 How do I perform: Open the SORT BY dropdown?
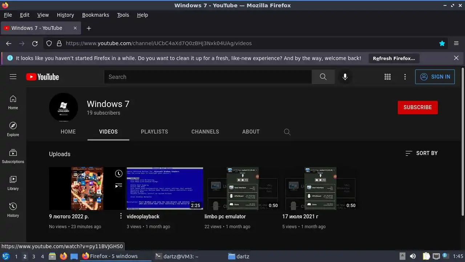(x=421, y=153)
